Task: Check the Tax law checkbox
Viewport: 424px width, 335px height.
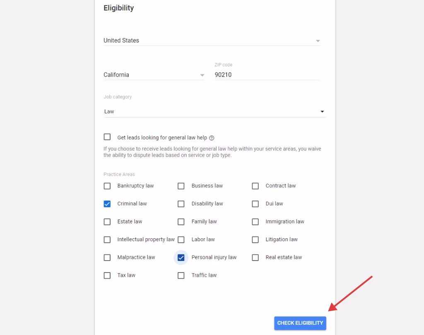Action: tap(107, 275)
